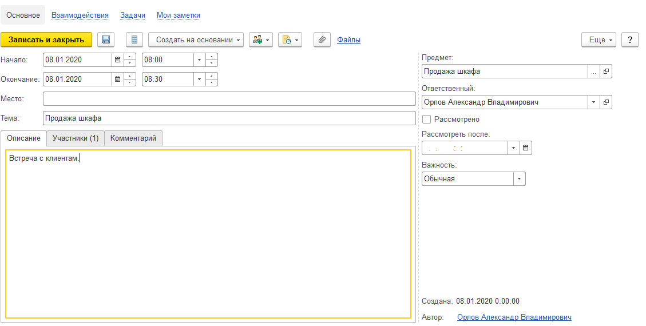646x326 pixels.
Task: Click the add participants icon
Action: (x=260, y=39)
